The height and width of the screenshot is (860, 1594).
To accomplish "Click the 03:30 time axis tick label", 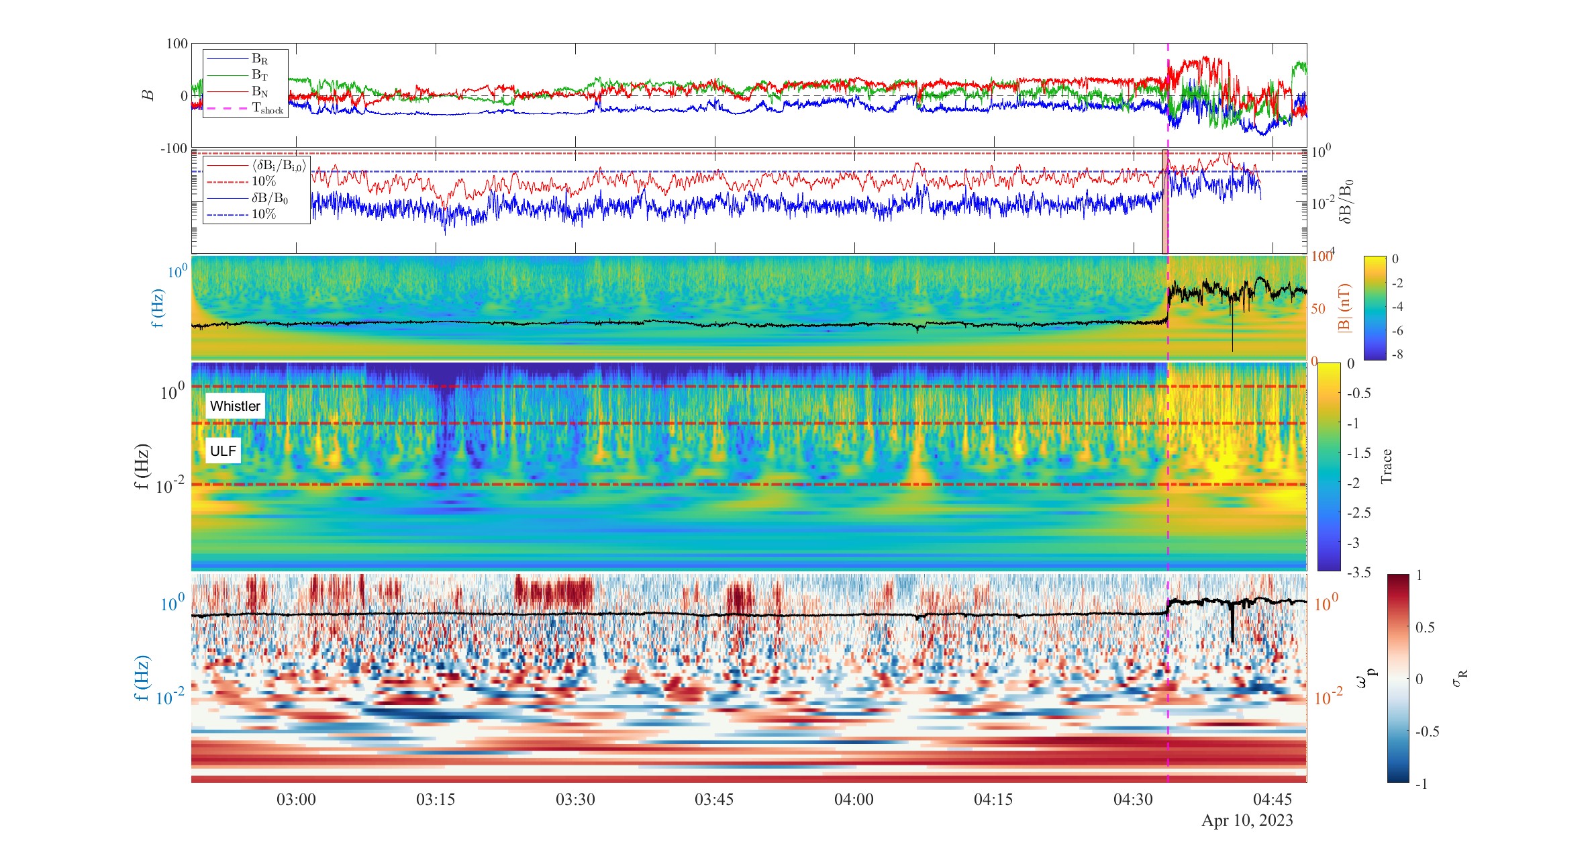I will pyautogui.click(x=575, y=800).
